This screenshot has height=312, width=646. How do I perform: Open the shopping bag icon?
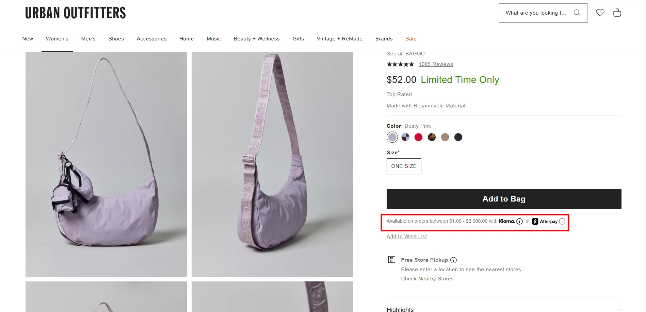[x=617, y=13]
